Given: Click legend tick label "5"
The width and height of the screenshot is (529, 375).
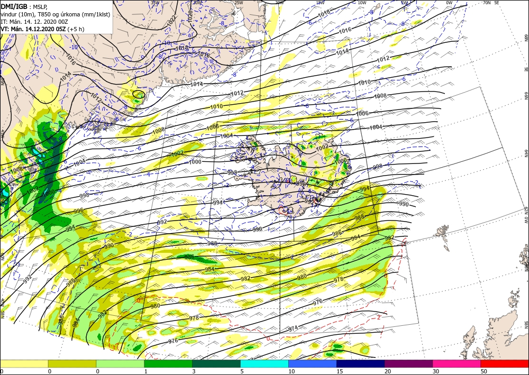Looking at the screenshot, I should [242, 371].
